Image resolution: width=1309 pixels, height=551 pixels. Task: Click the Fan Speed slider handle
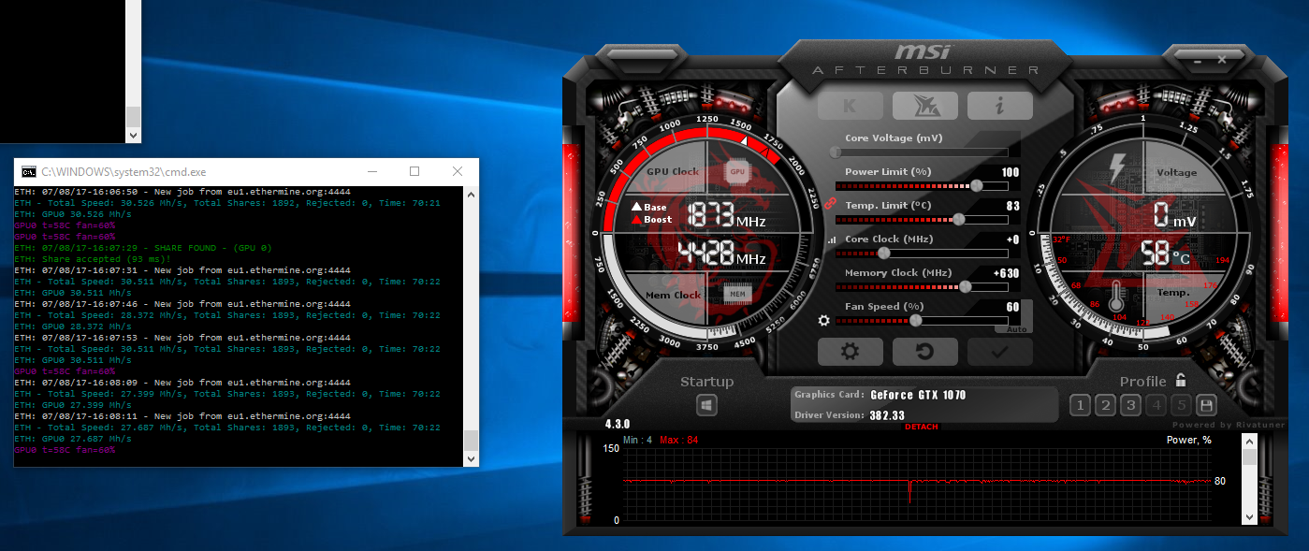tap(915, 320)
